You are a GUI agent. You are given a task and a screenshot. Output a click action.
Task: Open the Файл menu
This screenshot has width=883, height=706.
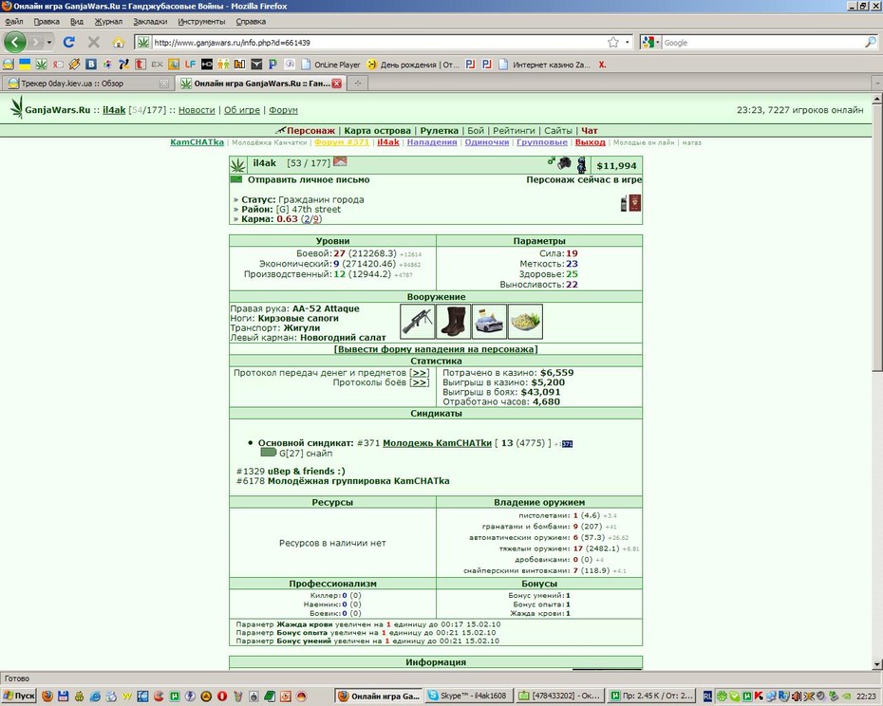14,22
